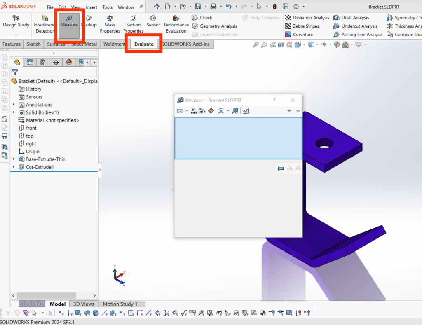This screenshot has height=325, width=422.
Task: Open the Tools menu
Action: pyautogui.click(x=107, y=7)
